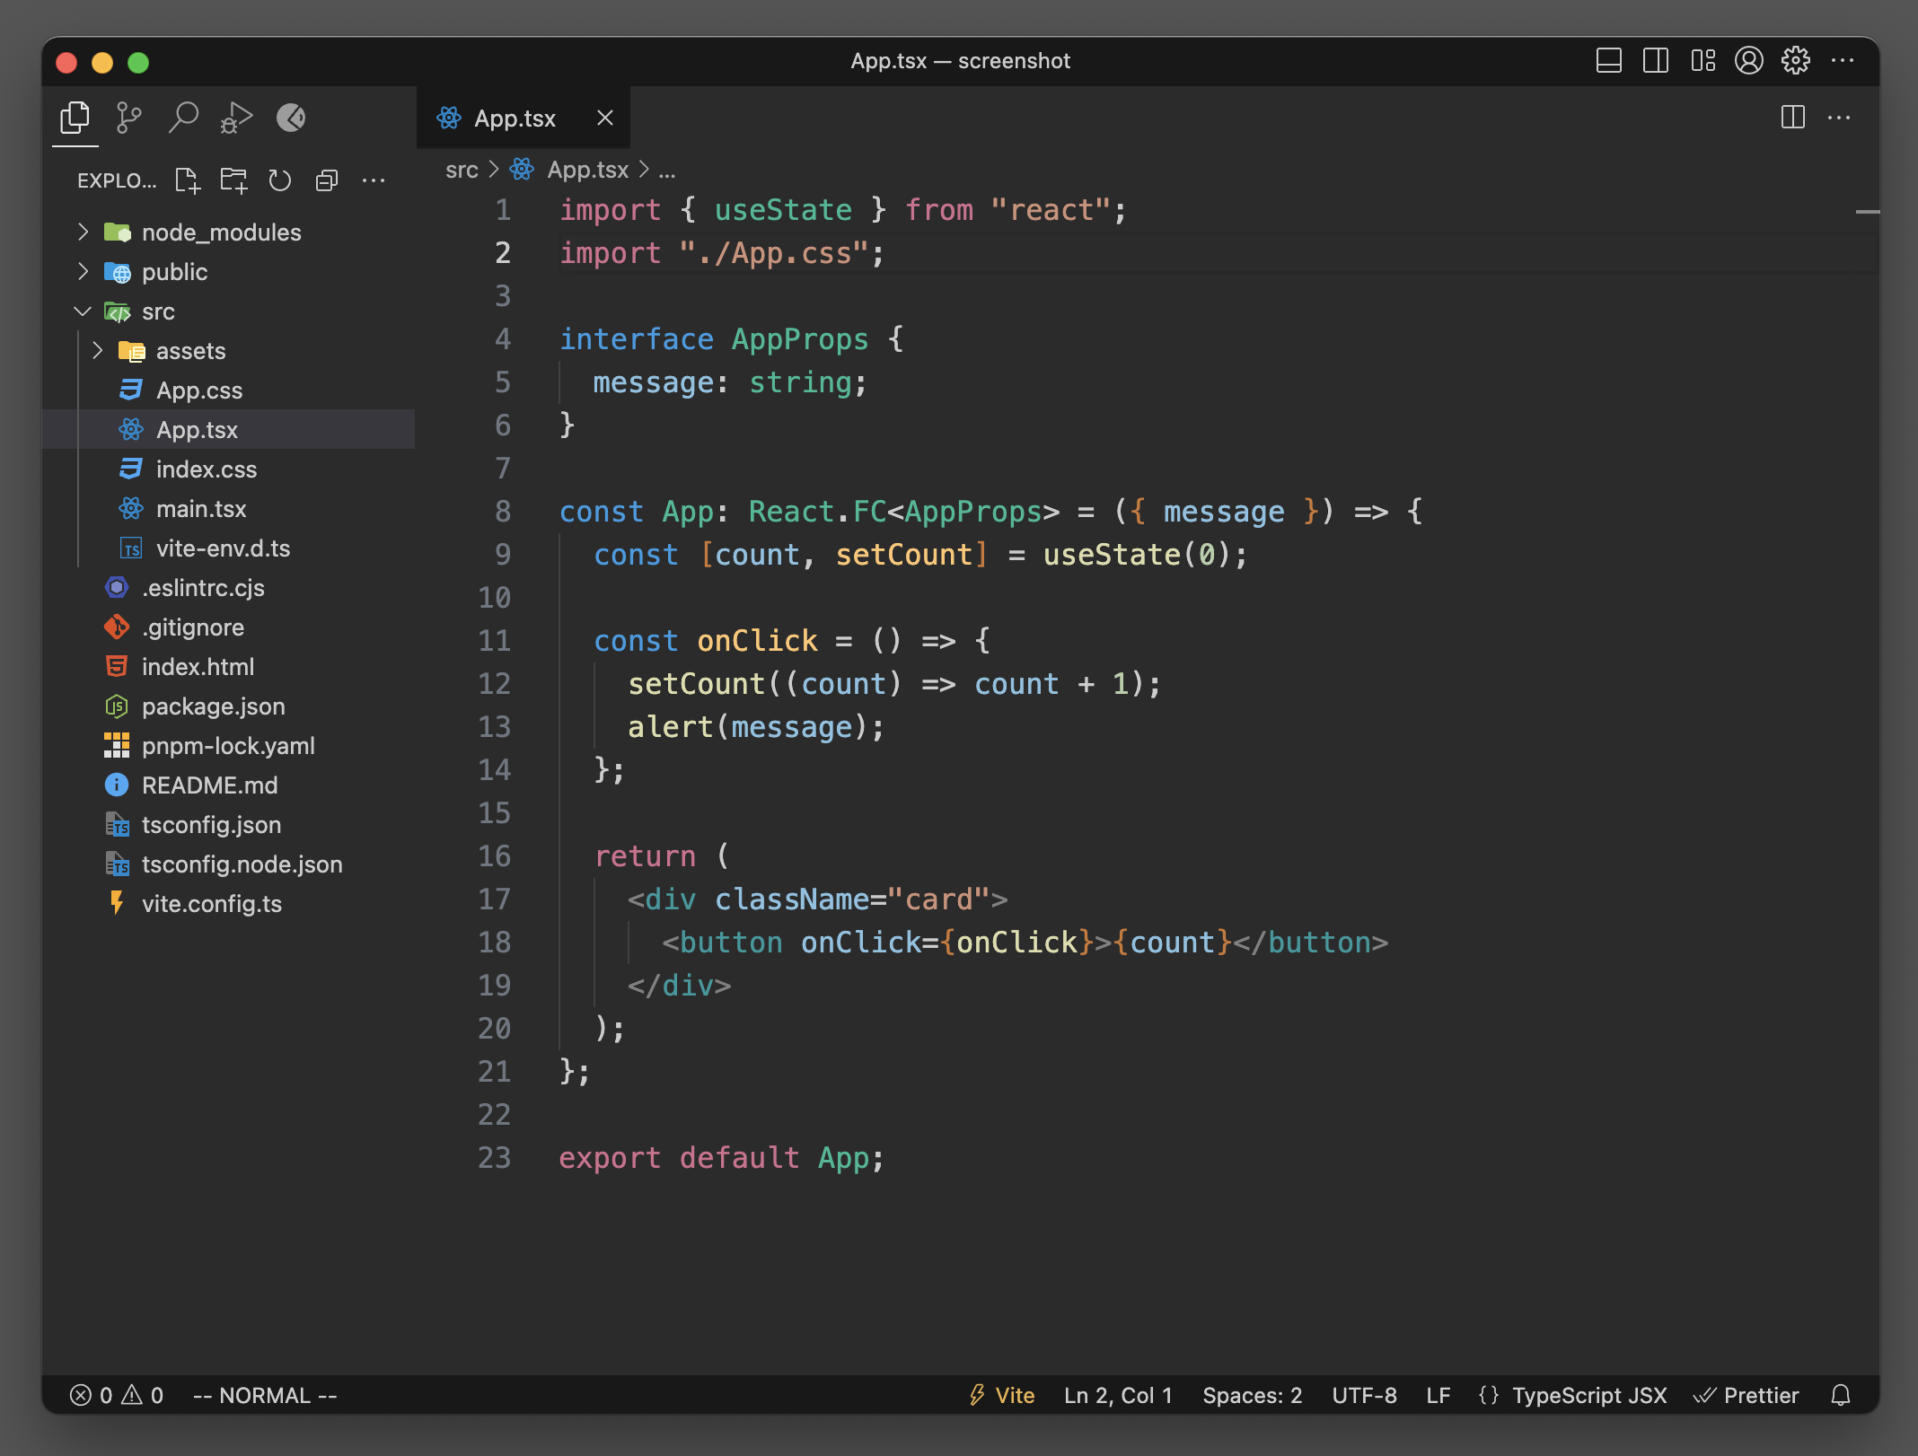Screen dimensions: 1918x1456
Task: Open the Source Control view
Action: pyautogui.click(x=129, y=118)
